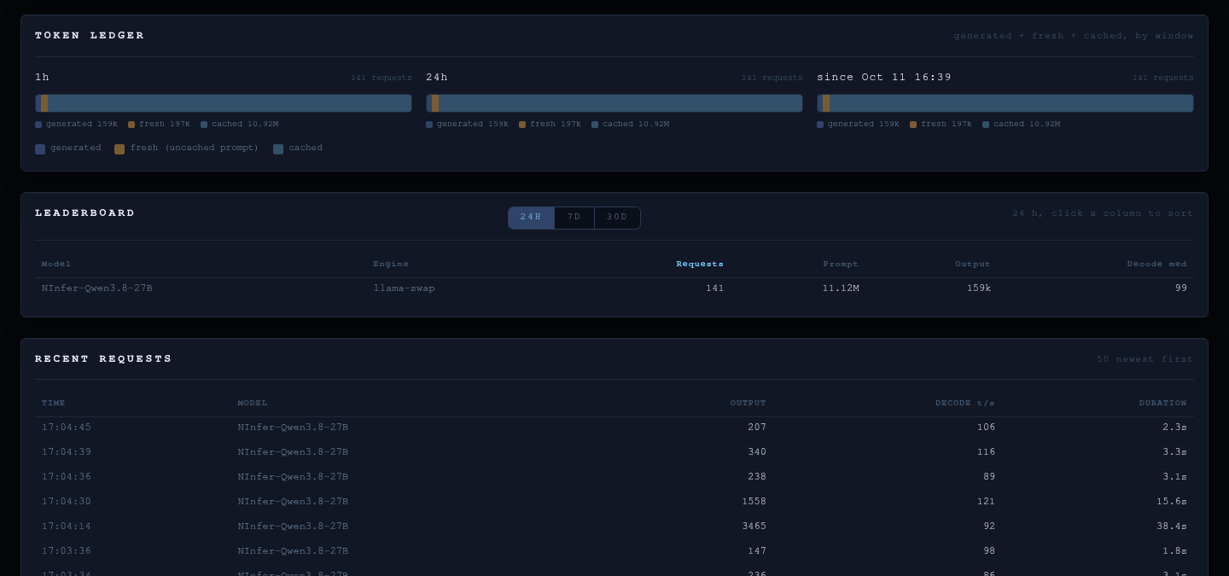Select the request timestamp 17:04:14
Image resolution: width=1229 pixels, height=576 pixels.
tap(67, 527)
